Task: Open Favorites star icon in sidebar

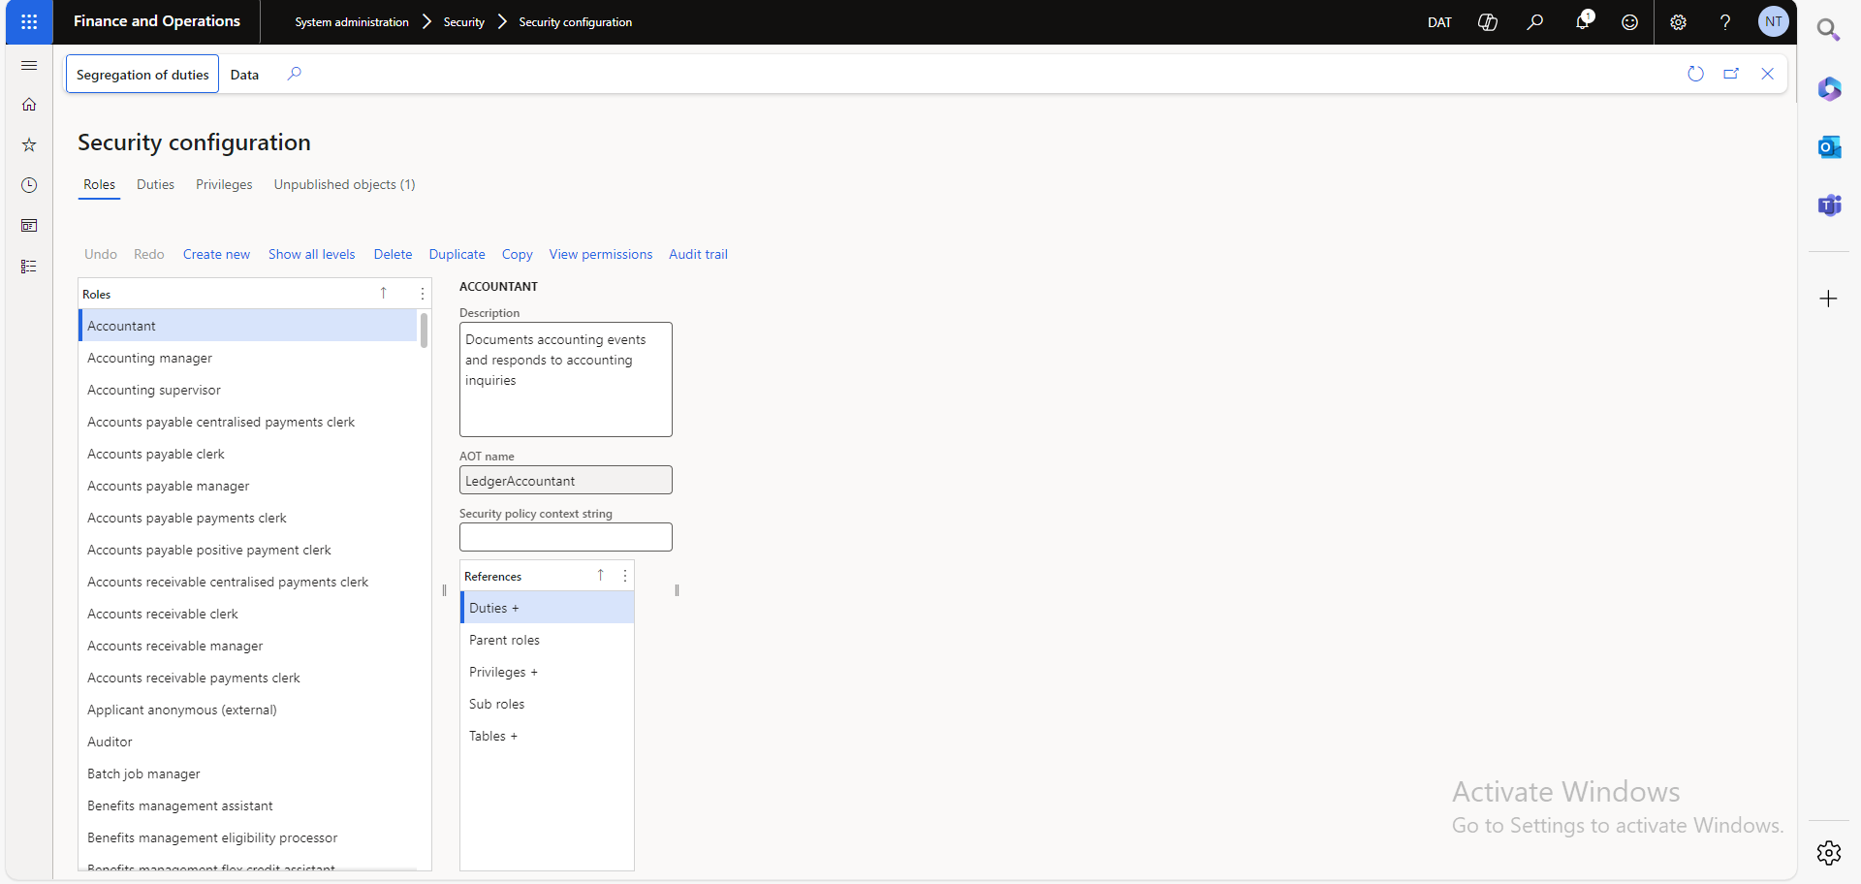Action: (29, 144)
